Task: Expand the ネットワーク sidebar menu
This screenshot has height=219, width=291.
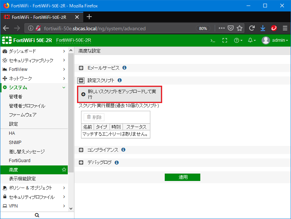Action: (33, 78)
